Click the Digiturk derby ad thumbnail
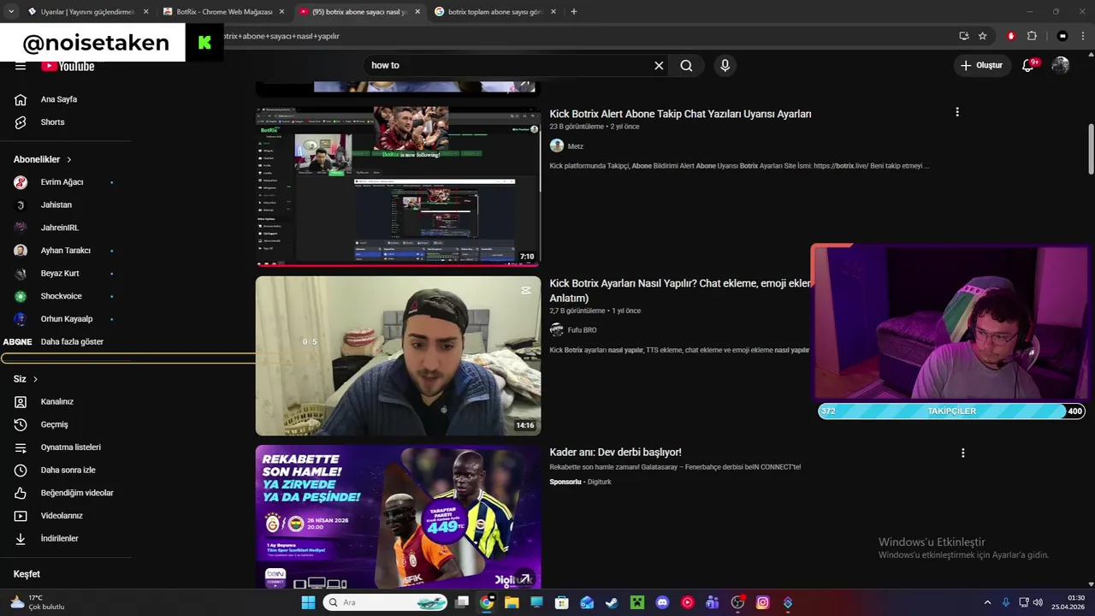The width and height of the screenshot is (1095, 616). click(398, 517)
